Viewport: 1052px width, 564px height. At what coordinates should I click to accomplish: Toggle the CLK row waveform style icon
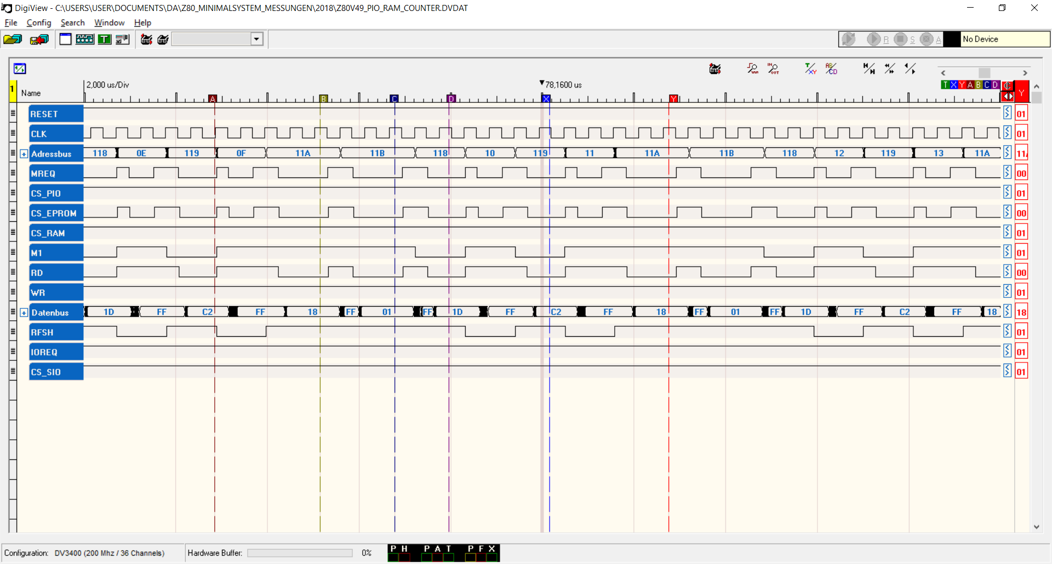(1007, 133)
